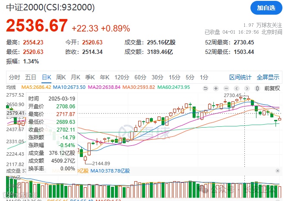Close the volume indicator panel
The width and height of the screenshot is (285, 201).
(277, 171)
